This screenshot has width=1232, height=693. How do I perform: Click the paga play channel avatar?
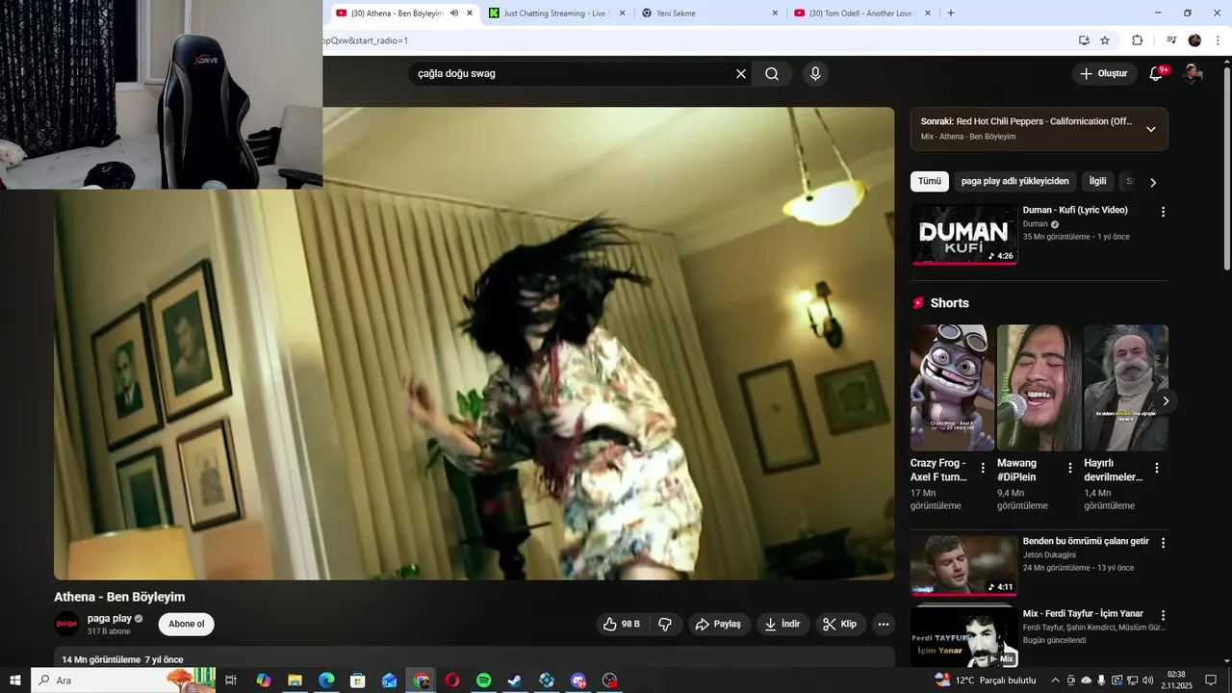66,624
